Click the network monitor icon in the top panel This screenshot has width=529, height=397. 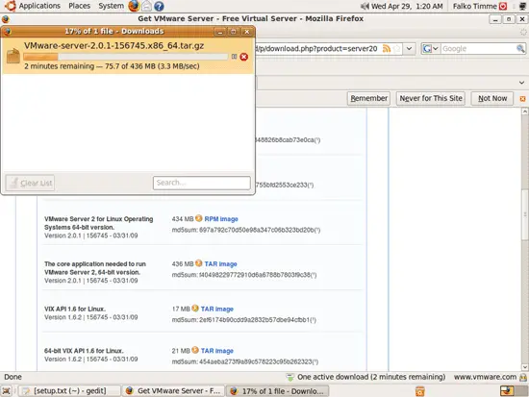(522, 6)
